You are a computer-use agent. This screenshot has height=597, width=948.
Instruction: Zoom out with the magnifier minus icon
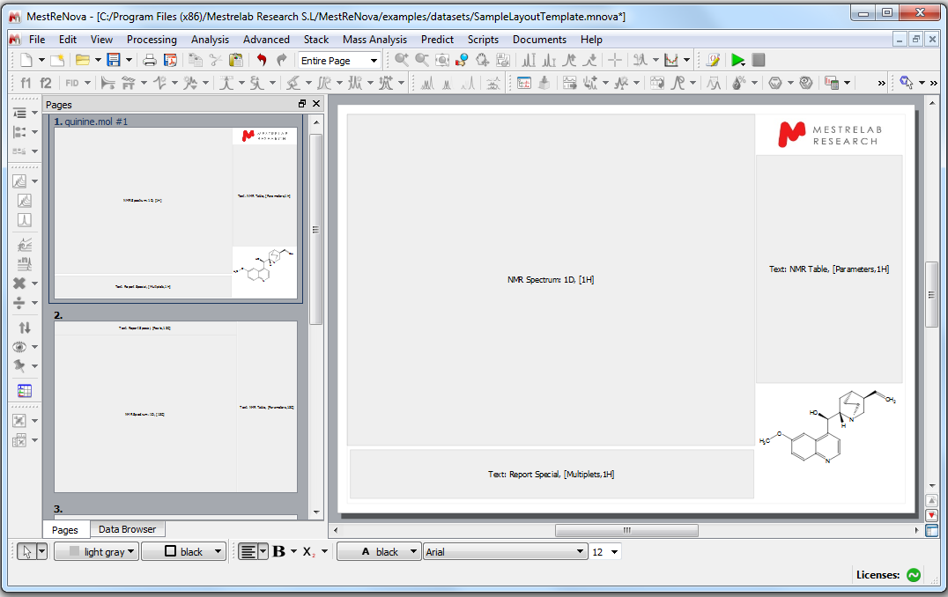(422, 60)
